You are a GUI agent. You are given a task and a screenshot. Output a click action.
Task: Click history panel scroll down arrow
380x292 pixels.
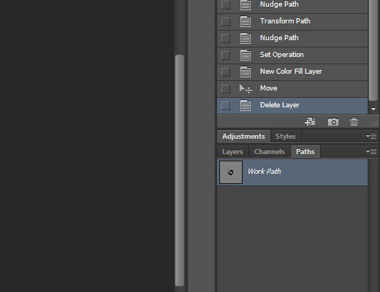(x=373, y=109)
